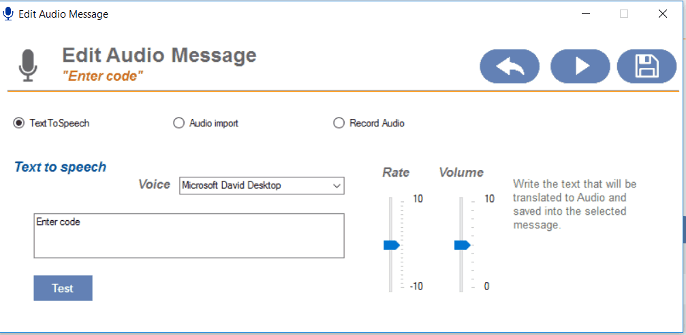Click inside the Enter code text box
Viewport: 686px width, 335px height.
point(189,236)
